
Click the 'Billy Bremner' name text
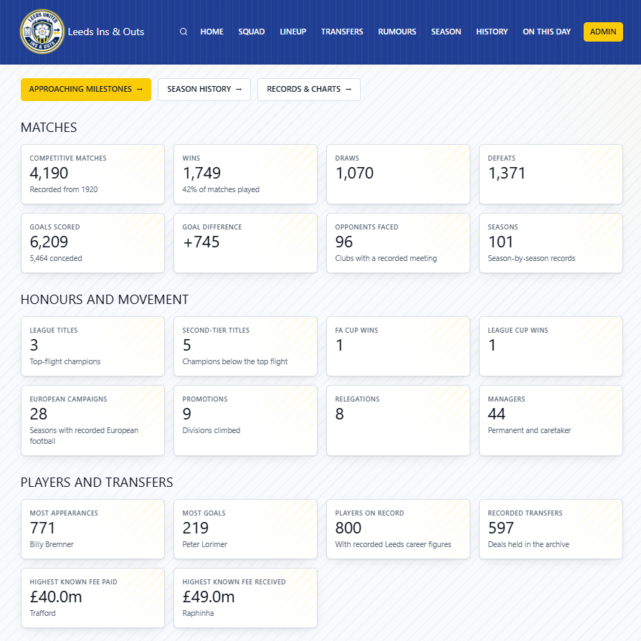click(52, 544)
